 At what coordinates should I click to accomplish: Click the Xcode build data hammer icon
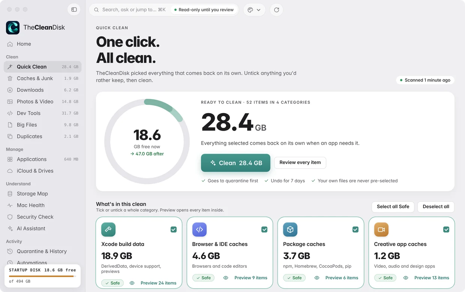click(x=108, y=229)
